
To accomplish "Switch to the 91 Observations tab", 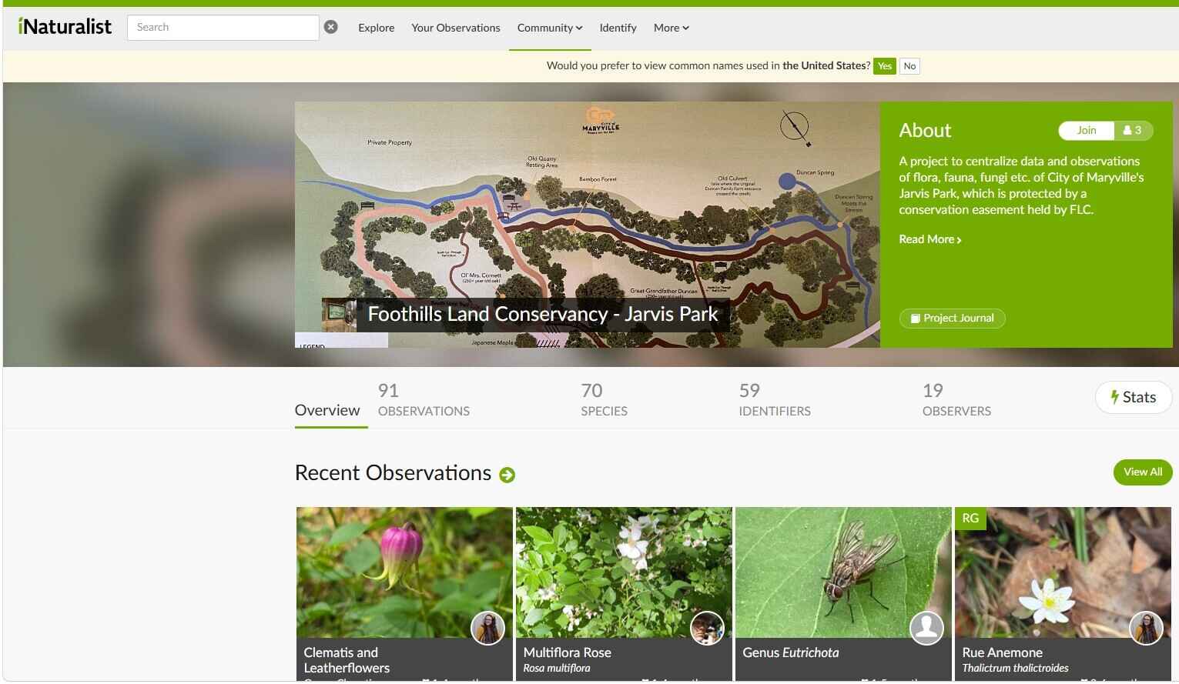I will (424, 400).
